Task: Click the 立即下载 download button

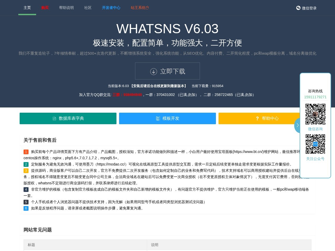Action: (x=167, y=71)
